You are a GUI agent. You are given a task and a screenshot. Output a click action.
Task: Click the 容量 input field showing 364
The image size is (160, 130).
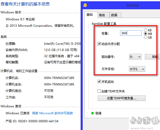(131, 33)
